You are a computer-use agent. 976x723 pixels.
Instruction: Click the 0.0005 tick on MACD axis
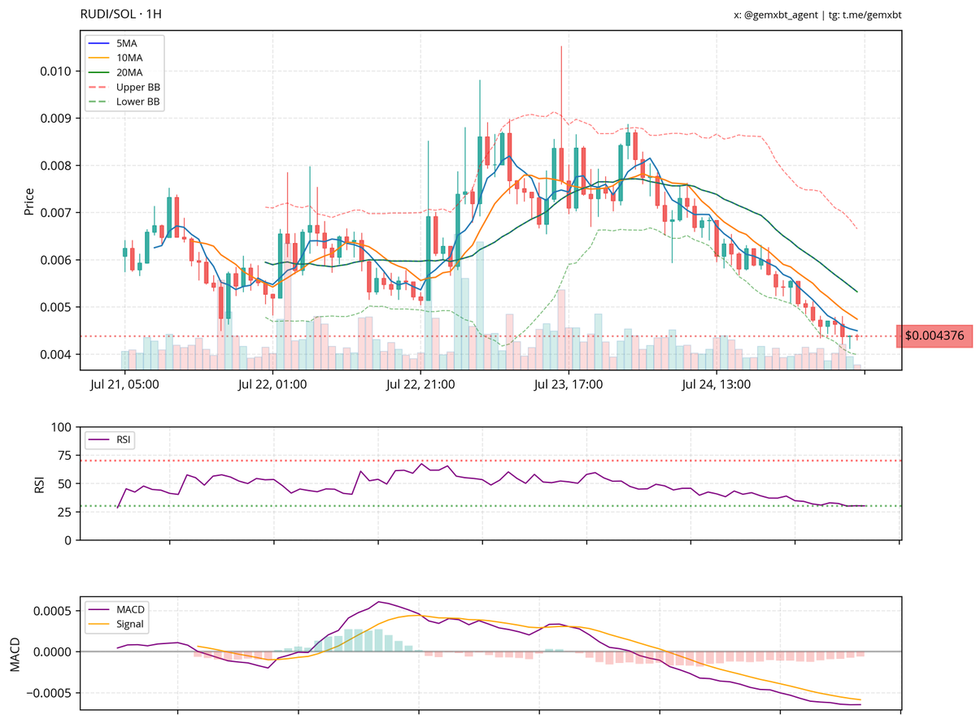click(x=54, y=610)
